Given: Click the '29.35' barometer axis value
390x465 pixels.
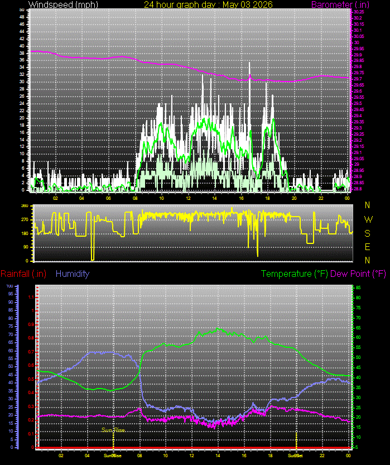Looking at the screenshot, I should tap(359, 122).
